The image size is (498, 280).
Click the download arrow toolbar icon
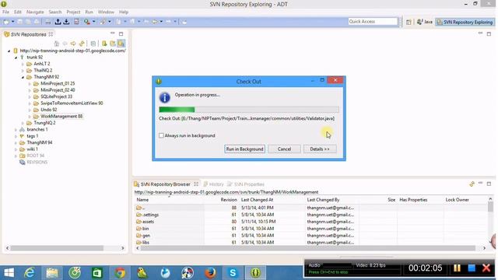[x=66, y=22]
